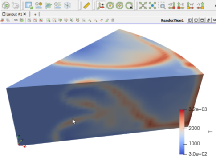Click the reset camera arrows icon
The height and width of the screenshot is (161, 216).
(143, 6)
